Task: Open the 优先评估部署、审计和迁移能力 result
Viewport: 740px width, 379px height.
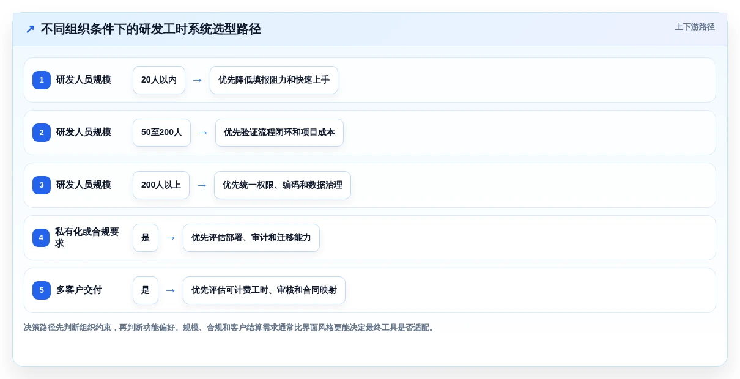Action: click(x=251, y=238)
